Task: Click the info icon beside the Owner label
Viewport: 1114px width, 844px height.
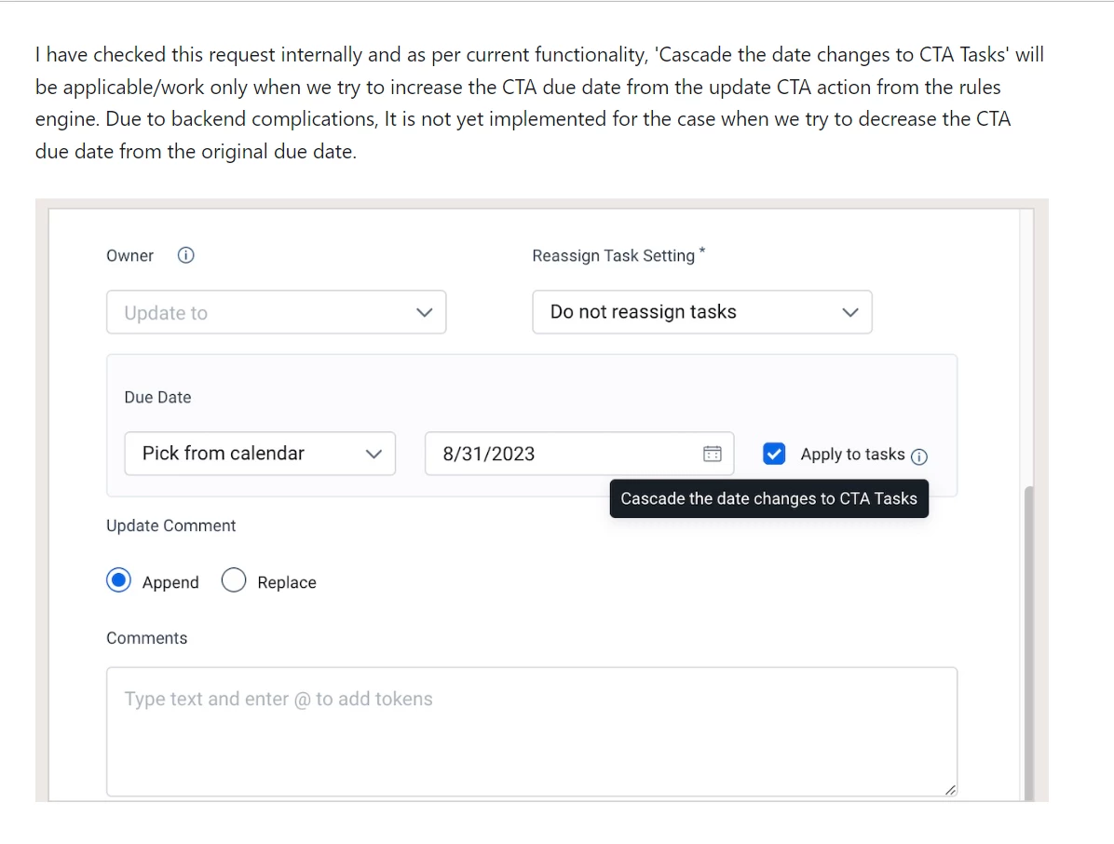Action: click(185, 254)
